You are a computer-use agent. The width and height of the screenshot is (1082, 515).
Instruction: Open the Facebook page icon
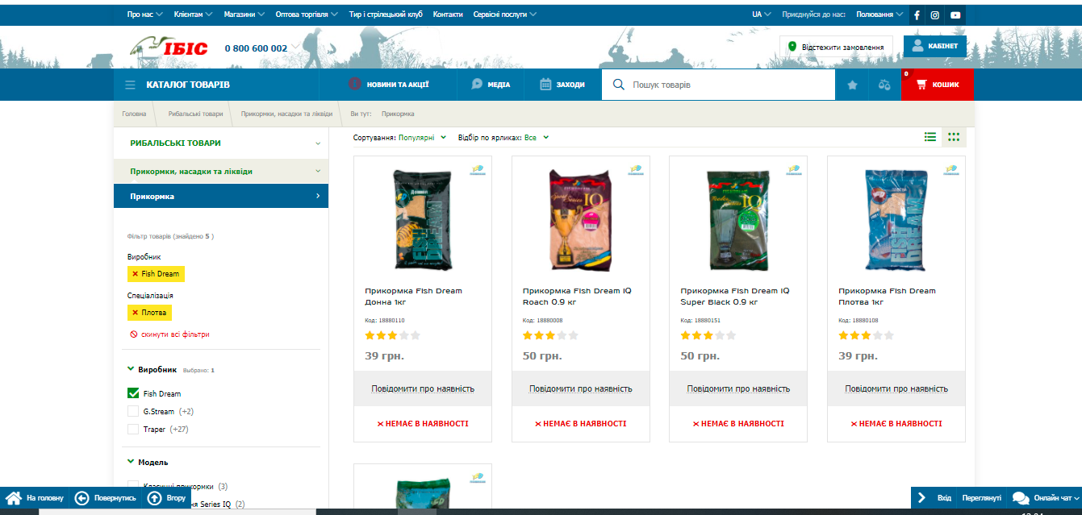[917, 15]
